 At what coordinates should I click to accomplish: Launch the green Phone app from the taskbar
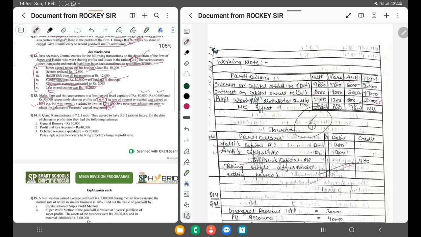point(195,230)
